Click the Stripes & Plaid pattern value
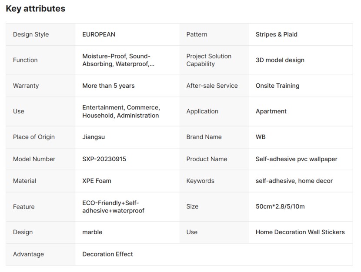Screen dimensions: 361x272 click(276, 34)
